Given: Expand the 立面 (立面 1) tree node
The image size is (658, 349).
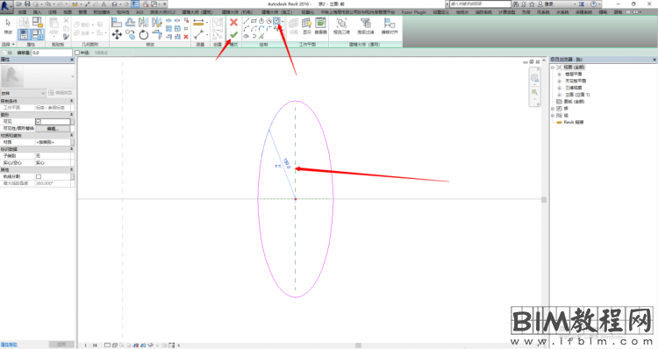Looking at the screenshot, I should point(559,95).
